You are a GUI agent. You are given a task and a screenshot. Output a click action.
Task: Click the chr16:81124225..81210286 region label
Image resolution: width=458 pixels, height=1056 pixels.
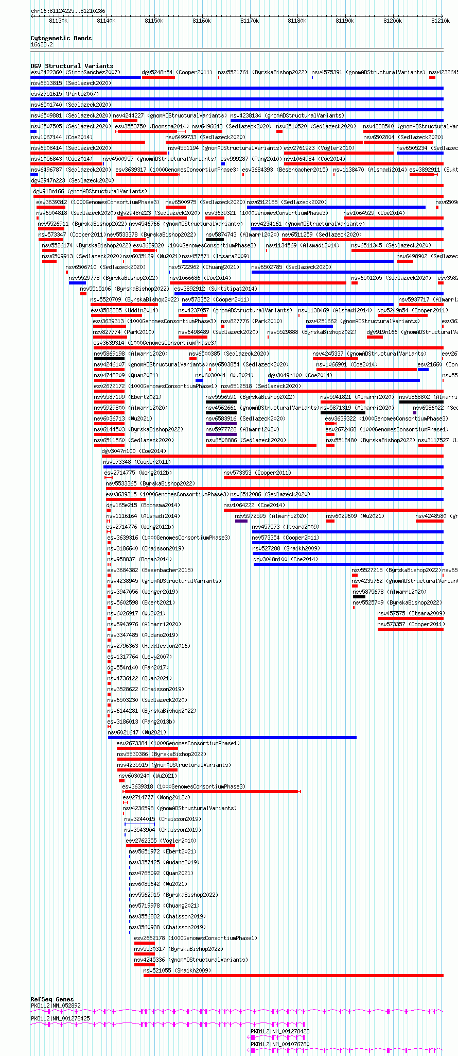[x=68, y=11]
